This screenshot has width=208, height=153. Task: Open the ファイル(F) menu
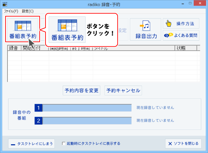coord(11,11)
